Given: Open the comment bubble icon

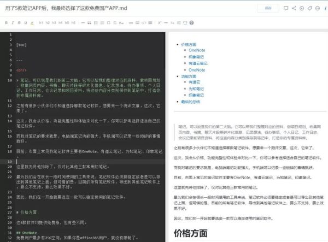Looking at the screenshot, I should pos(286,8).
